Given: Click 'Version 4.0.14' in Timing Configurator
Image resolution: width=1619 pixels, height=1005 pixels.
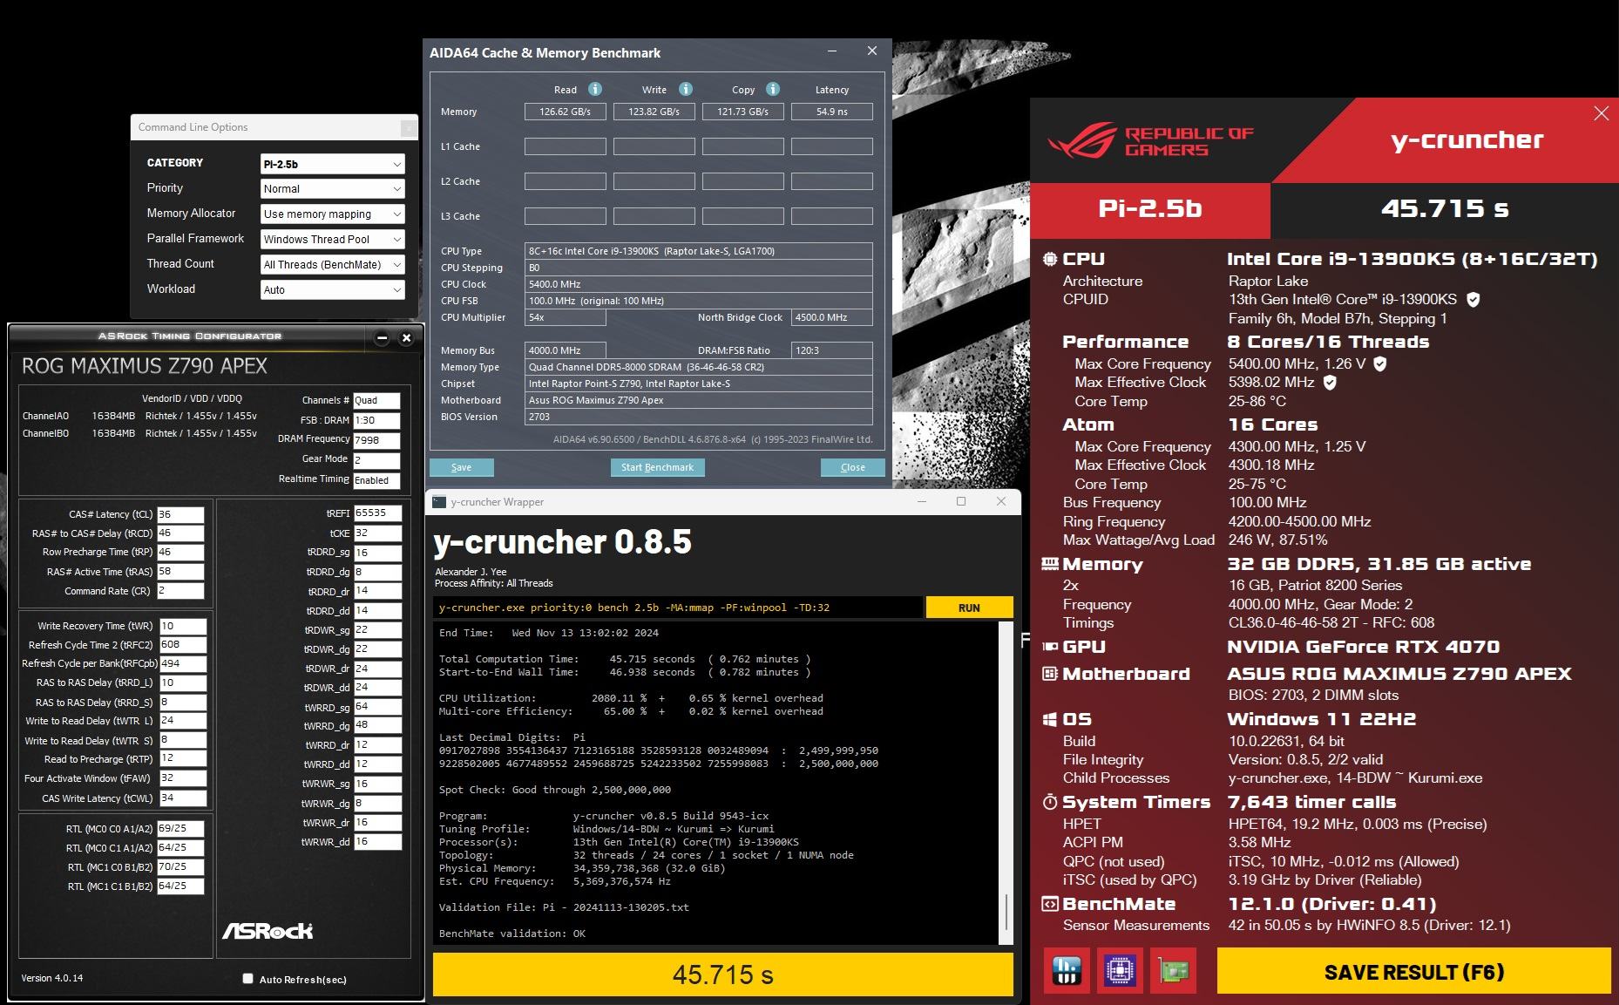Looking at the screenshot, I should 52,978.
